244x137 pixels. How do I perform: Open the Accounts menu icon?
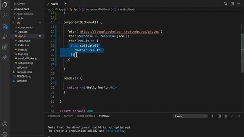(x=5, y=124)
